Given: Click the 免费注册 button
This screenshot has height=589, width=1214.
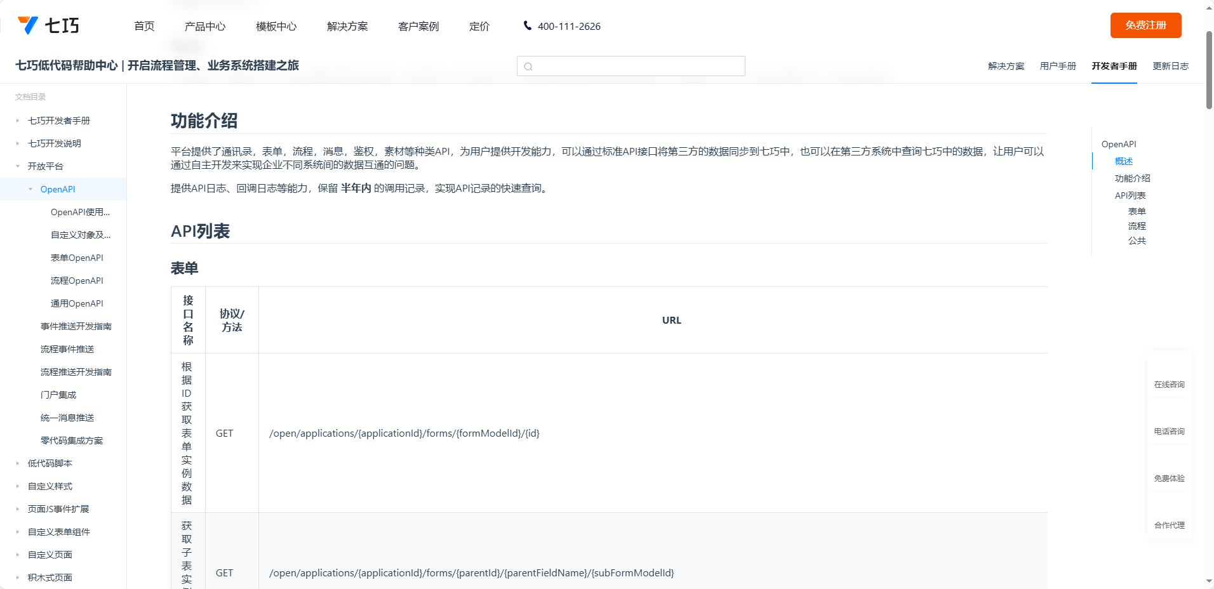Looking at the screenshot, I should click(1145, 25).
